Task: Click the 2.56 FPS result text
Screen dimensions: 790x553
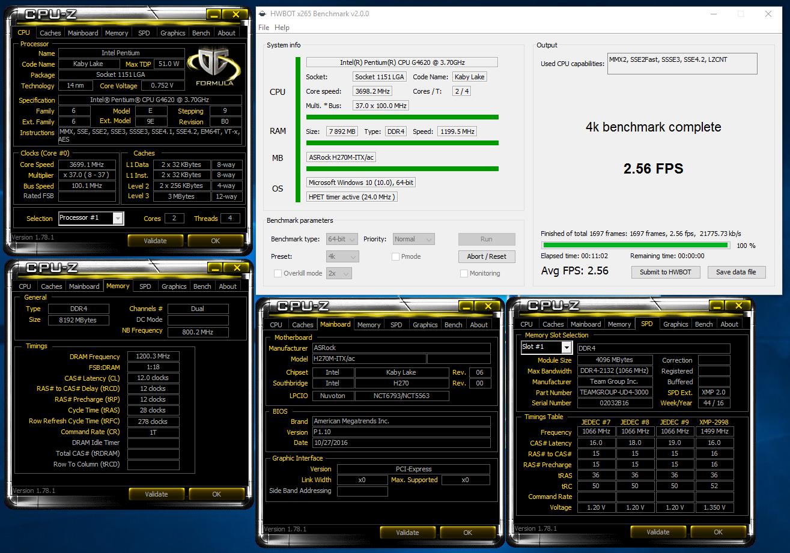Action: (654, 169)
